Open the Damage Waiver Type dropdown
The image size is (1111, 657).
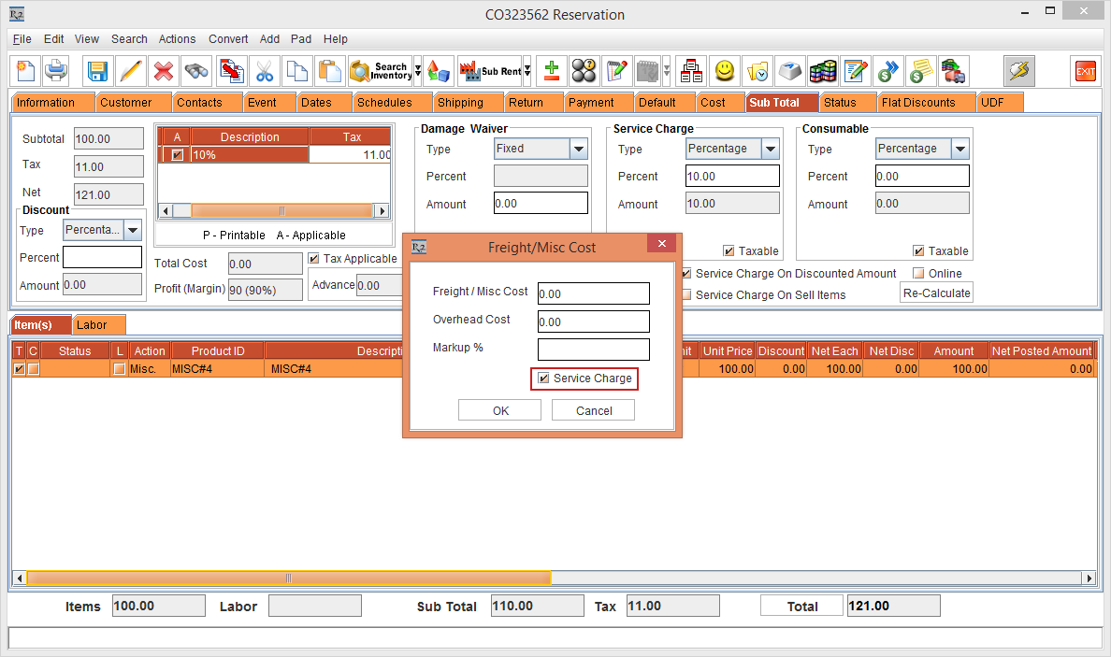tap(577, 148)
